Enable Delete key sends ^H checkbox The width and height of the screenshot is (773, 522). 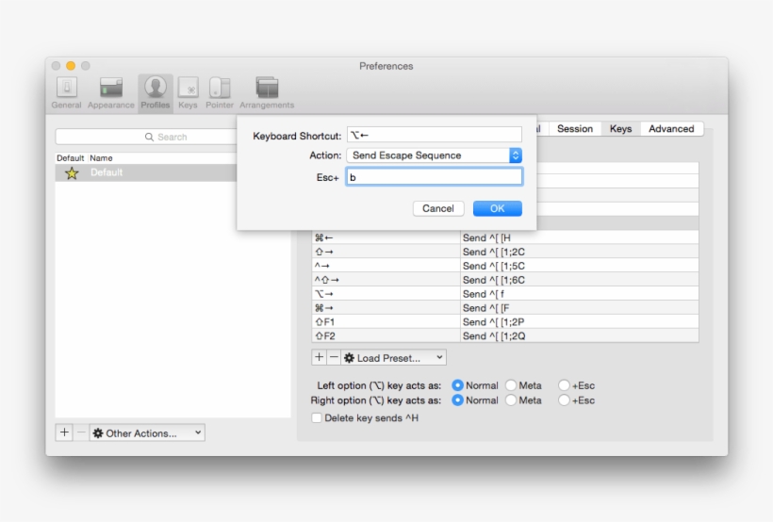click(x=317, y=417)
